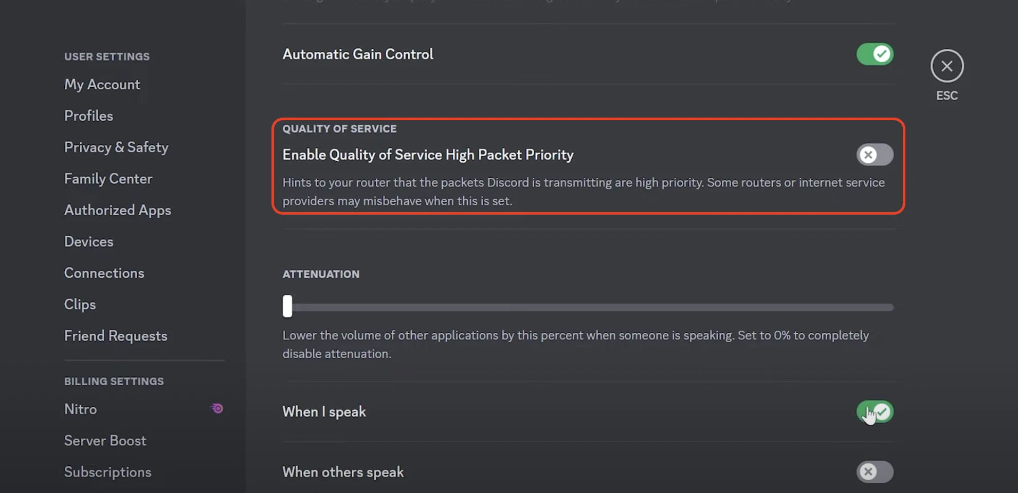
Task: Go to Profiles settings page
Action: 88,116
